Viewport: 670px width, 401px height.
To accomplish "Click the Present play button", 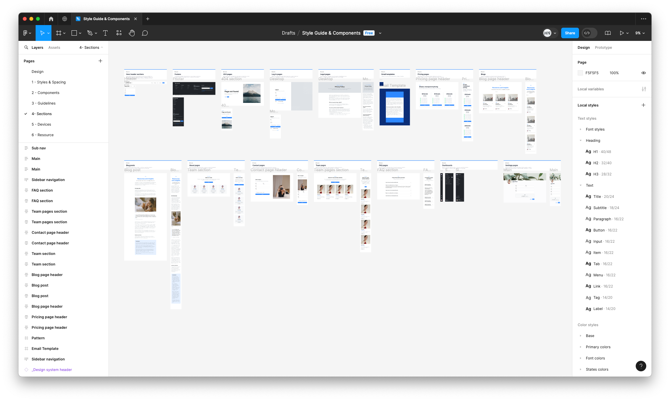I will [x=622, y=33].
